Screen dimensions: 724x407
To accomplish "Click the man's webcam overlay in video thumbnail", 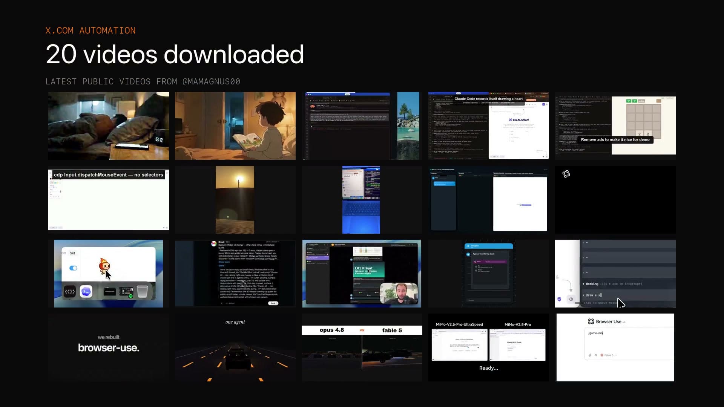I will click(399, 293).
